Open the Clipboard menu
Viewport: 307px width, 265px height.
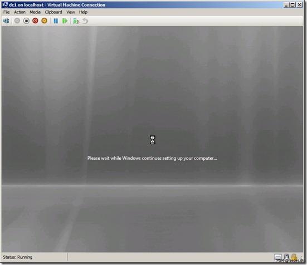click(53, 12)
